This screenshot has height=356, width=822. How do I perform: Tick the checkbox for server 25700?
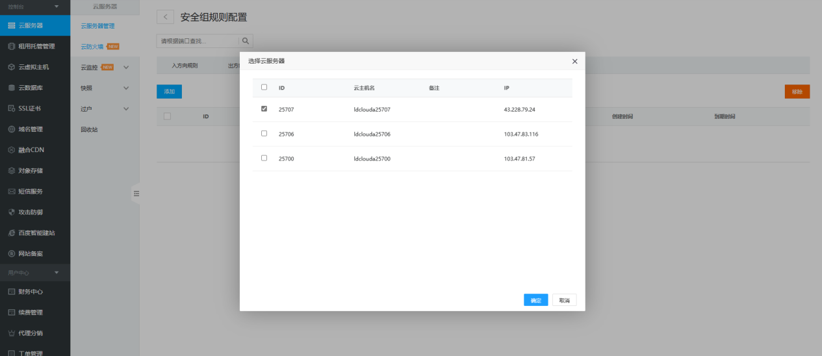(264, 158)
